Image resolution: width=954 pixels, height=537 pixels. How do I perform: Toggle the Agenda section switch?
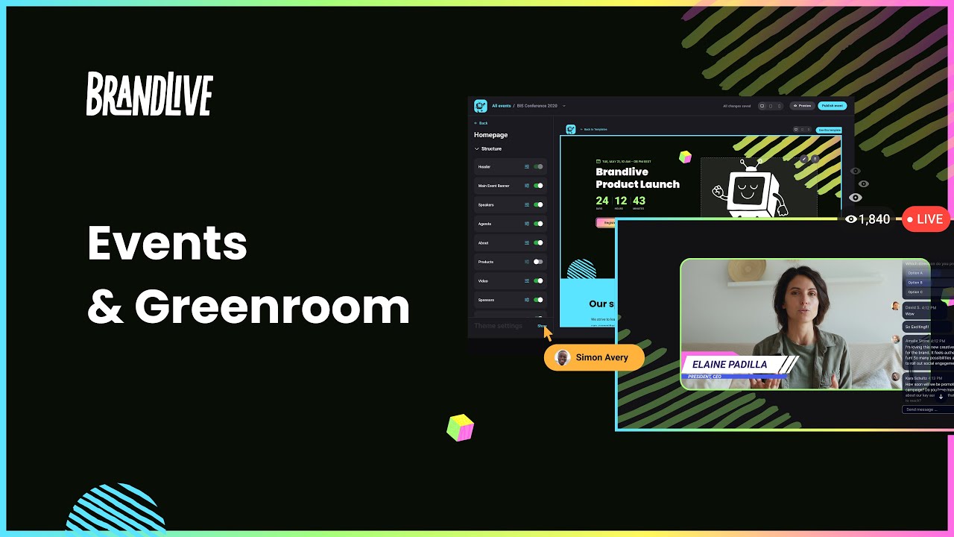(x=538, y=224)
